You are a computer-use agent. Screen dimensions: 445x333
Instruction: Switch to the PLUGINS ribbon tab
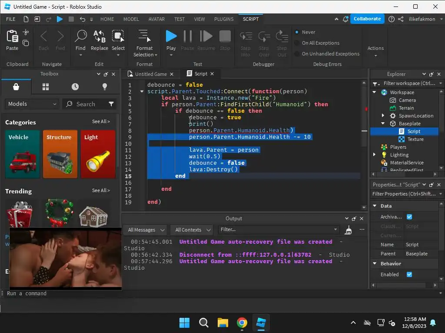click(224, 19)
